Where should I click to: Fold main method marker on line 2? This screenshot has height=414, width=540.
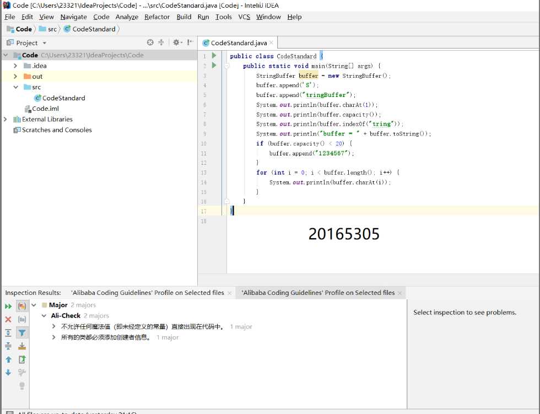point(227,66)
